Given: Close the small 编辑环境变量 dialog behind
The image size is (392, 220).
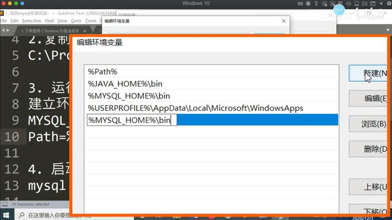Looking at the screenshot, I should pos(284,21).
